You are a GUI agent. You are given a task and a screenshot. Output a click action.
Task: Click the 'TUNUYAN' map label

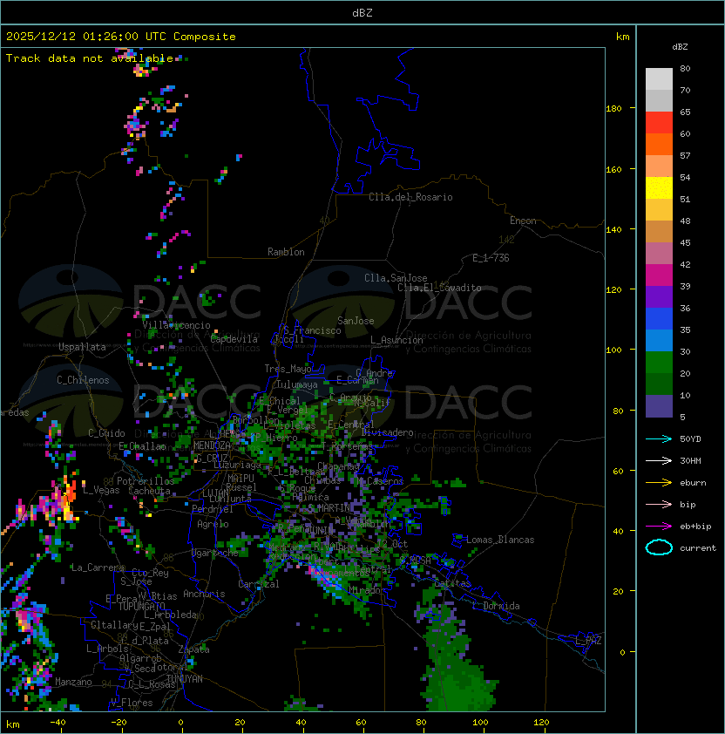click(185, 679)
